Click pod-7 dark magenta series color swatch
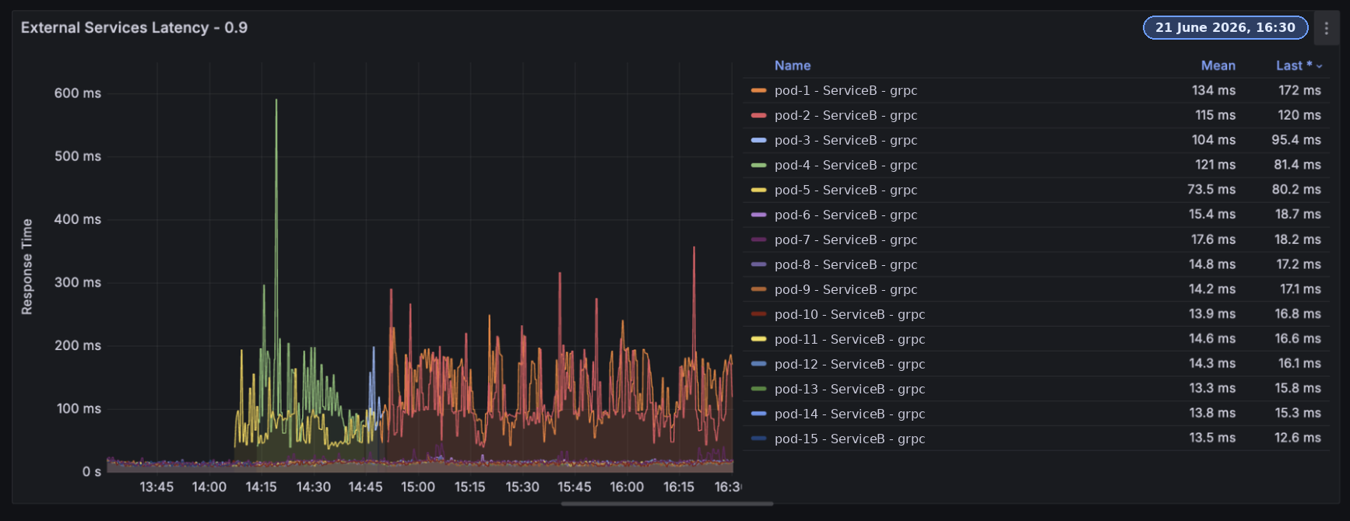This screenshot has height=521, width=1350. (758, 240)
